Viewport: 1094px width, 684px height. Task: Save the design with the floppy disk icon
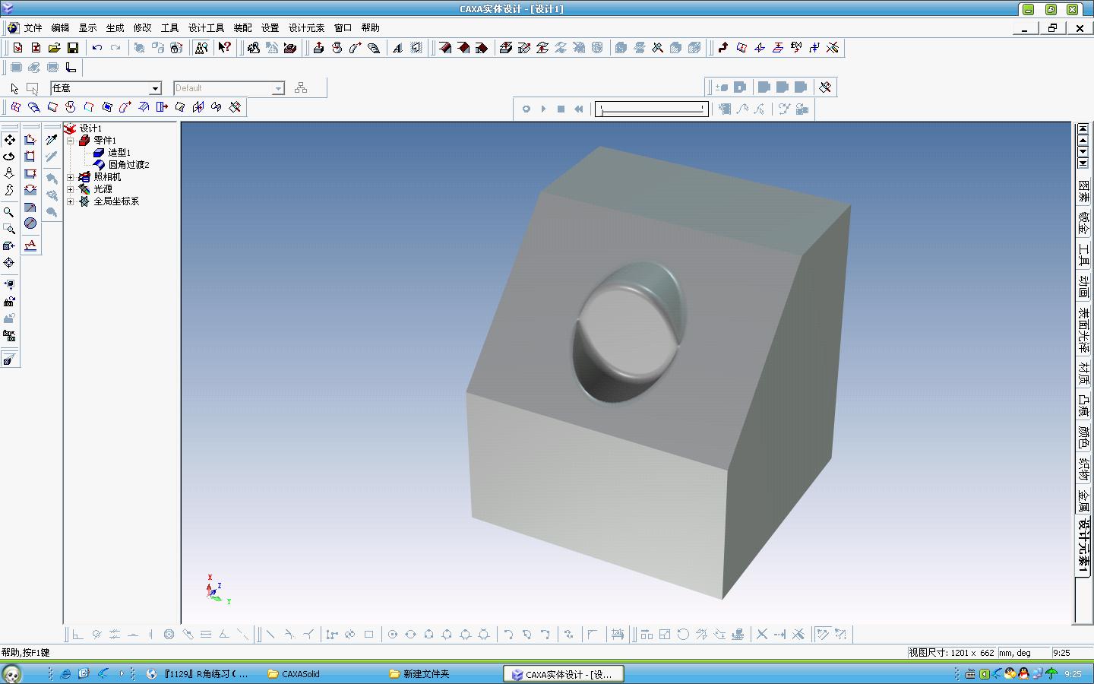[73, 48]
